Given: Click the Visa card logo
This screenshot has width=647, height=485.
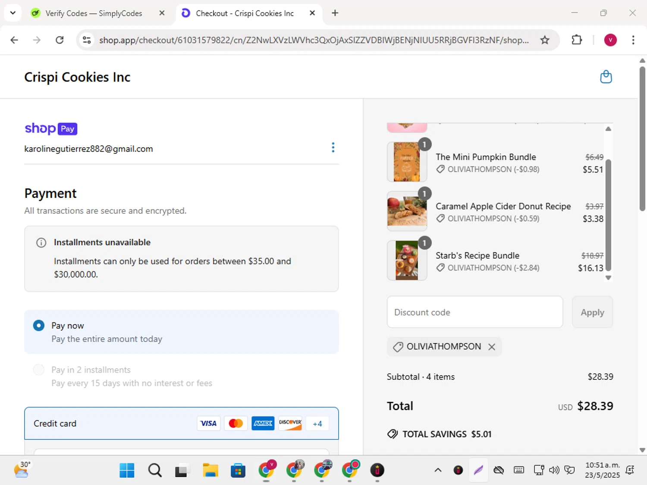Looking at the screenshot, I should (208, 423).
